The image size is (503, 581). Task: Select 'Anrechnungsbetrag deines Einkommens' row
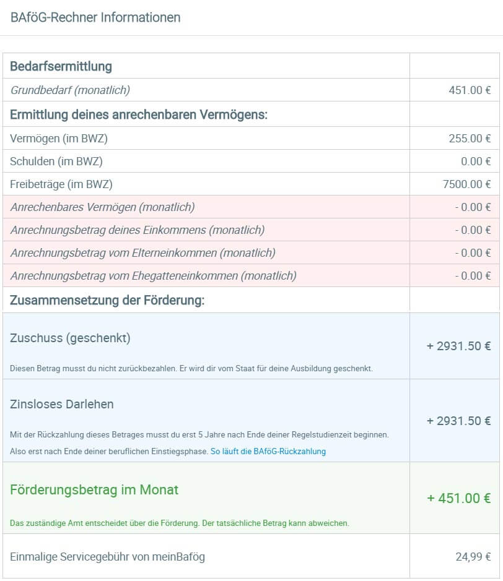137,230
